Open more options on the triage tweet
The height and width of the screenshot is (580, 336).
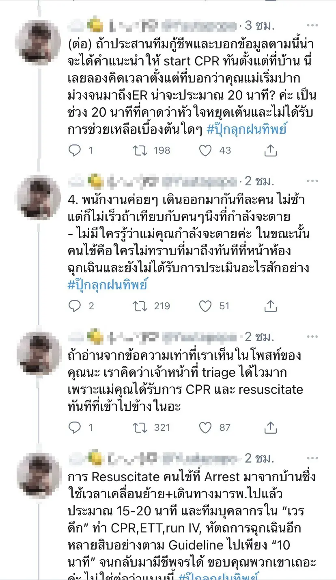point(312,336)
